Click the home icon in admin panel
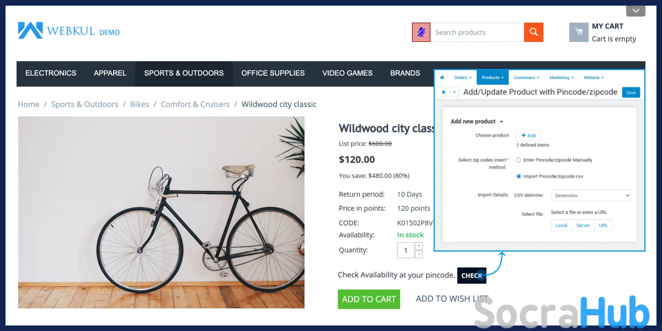The height and width of the screenshot is (331, 662). tap(442, 78)
